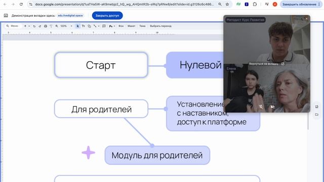Open the Extensions puzzle-piece menu
324x182 pixels.
coord(255,4)
